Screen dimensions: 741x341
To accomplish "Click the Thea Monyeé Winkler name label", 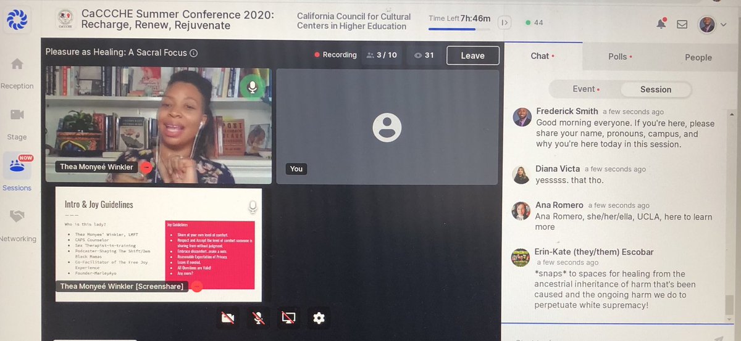I will coord(97,166).
